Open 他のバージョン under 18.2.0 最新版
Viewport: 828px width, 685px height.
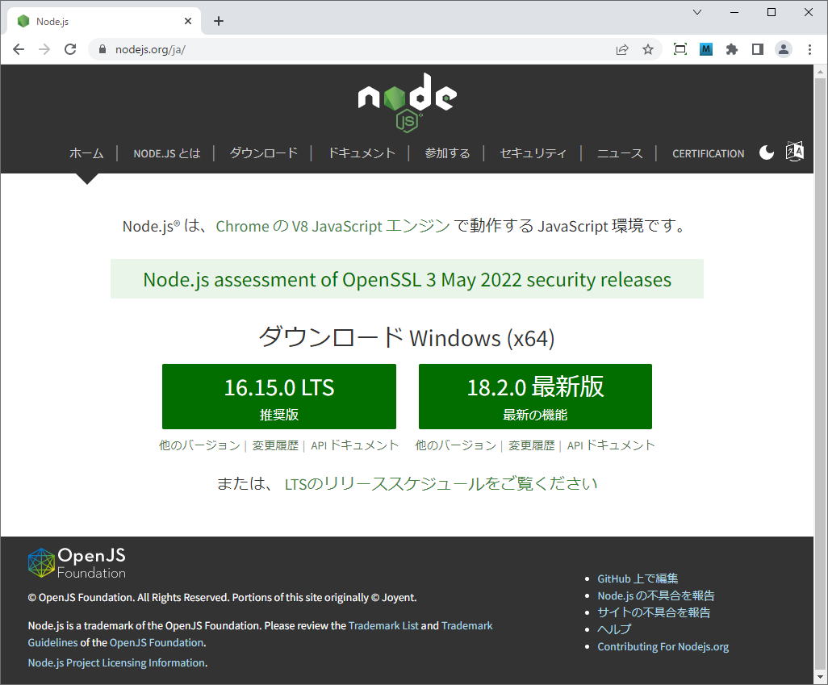tap(456, 445)
